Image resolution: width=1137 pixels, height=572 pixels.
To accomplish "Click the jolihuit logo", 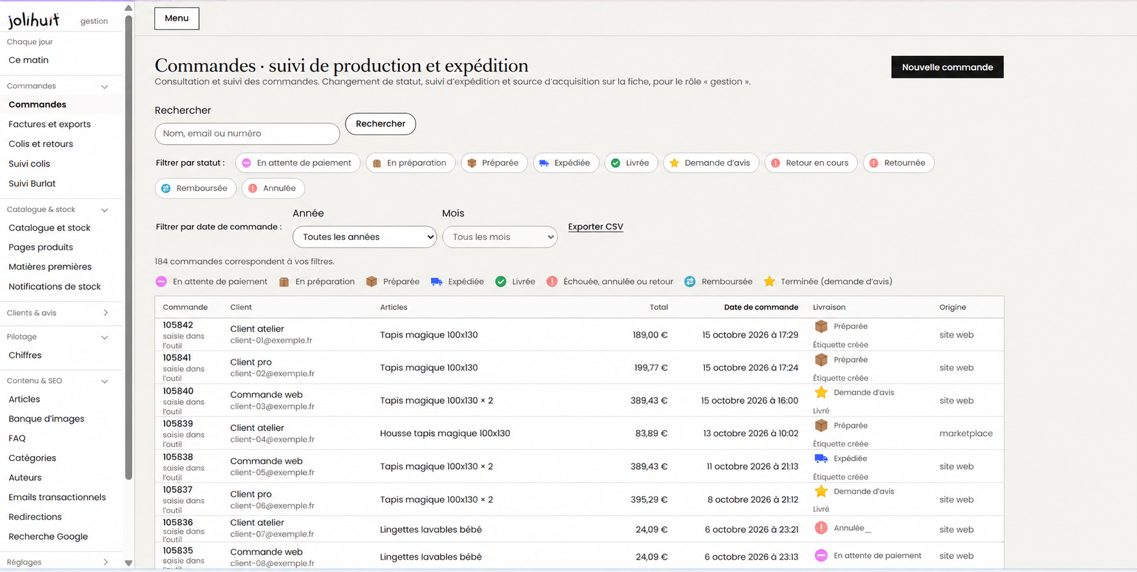I will 33,21.
